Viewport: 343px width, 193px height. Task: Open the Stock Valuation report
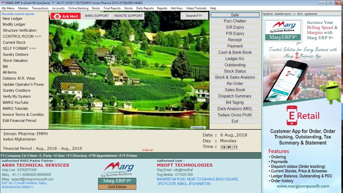(x=15, y=60)
